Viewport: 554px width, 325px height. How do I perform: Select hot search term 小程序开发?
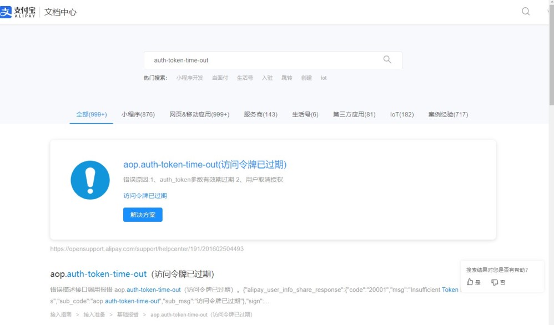click(x=190, y=78)
